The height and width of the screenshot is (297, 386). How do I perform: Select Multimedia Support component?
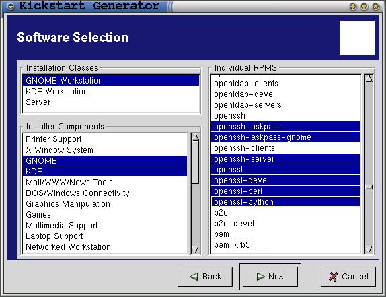105,226
